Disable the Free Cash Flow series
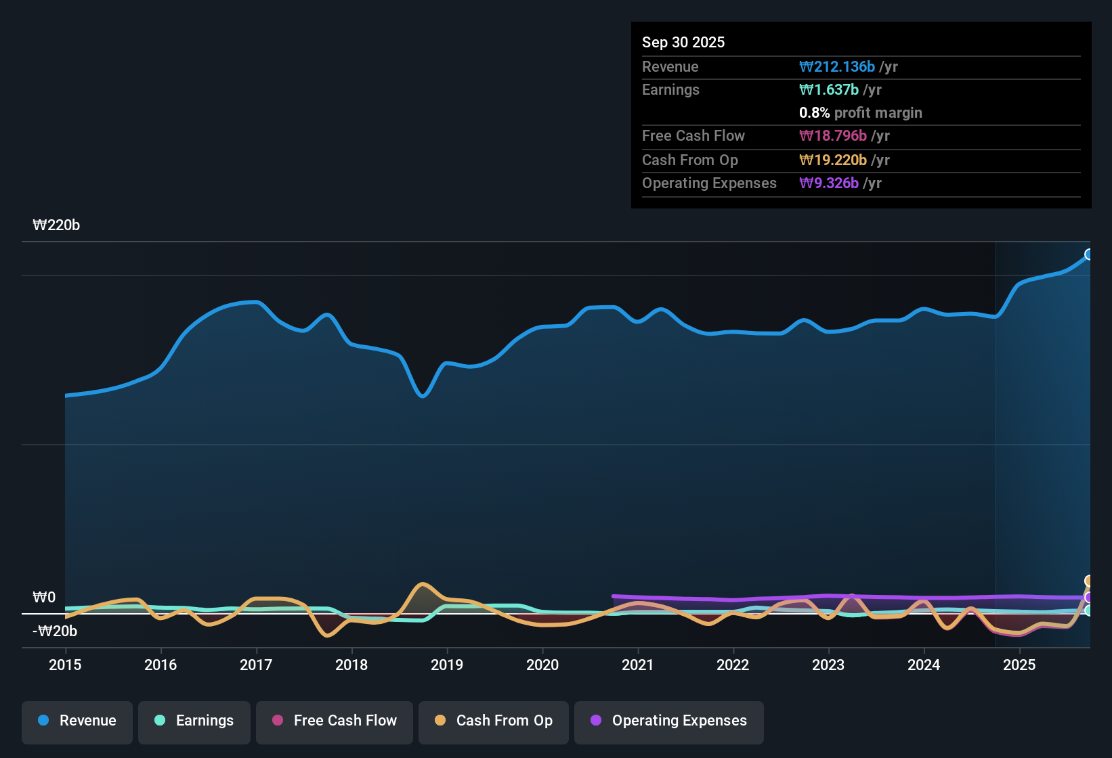 pos(334,721)
